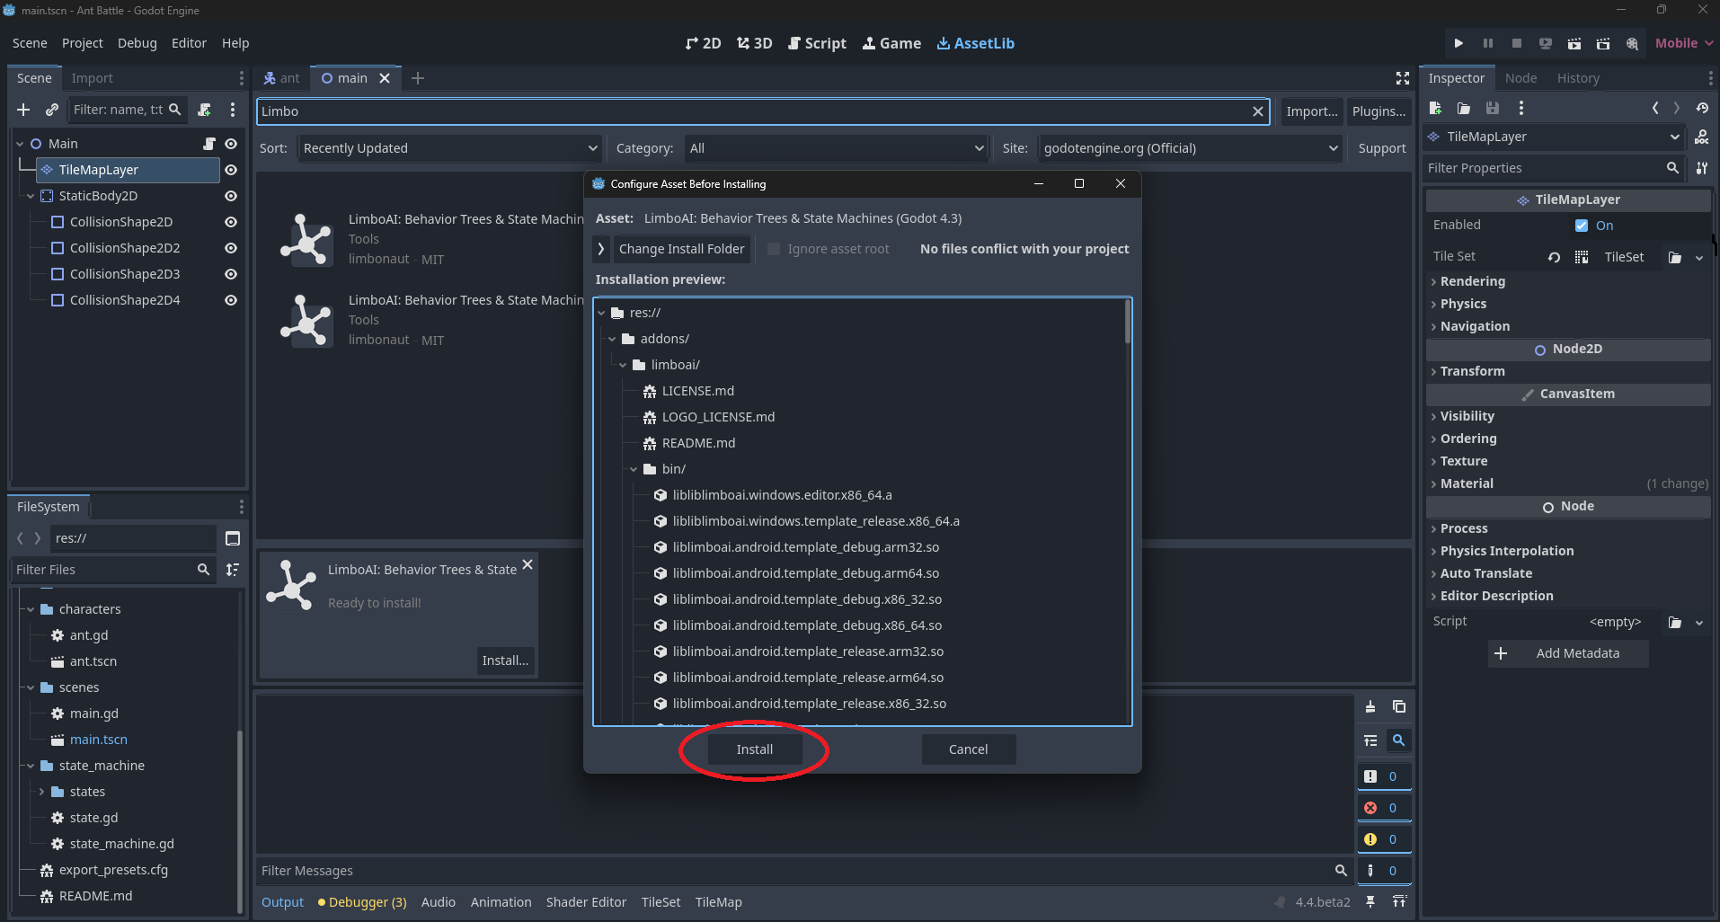Click Change Install Folder
The image size is (1720, 922).
coord(681,249)
